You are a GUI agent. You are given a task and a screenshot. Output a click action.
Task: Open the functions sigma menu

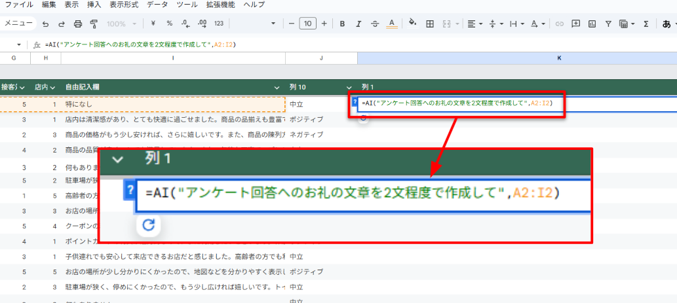[646, 24]
